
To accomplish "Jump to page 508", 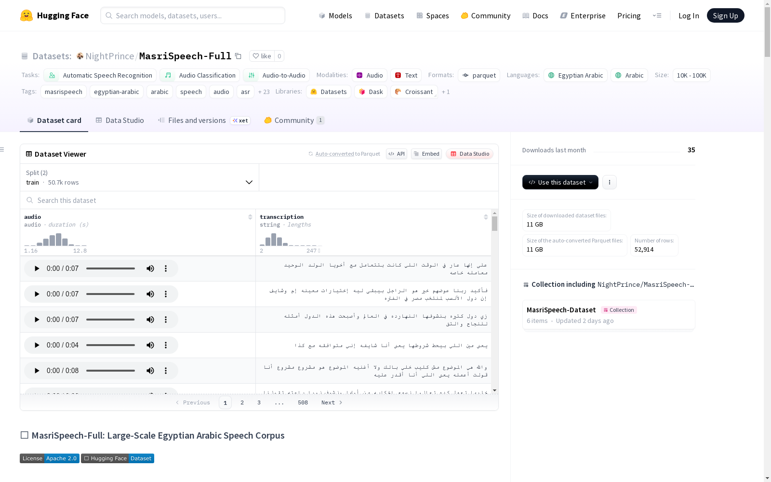I will [x=303, y=402].
